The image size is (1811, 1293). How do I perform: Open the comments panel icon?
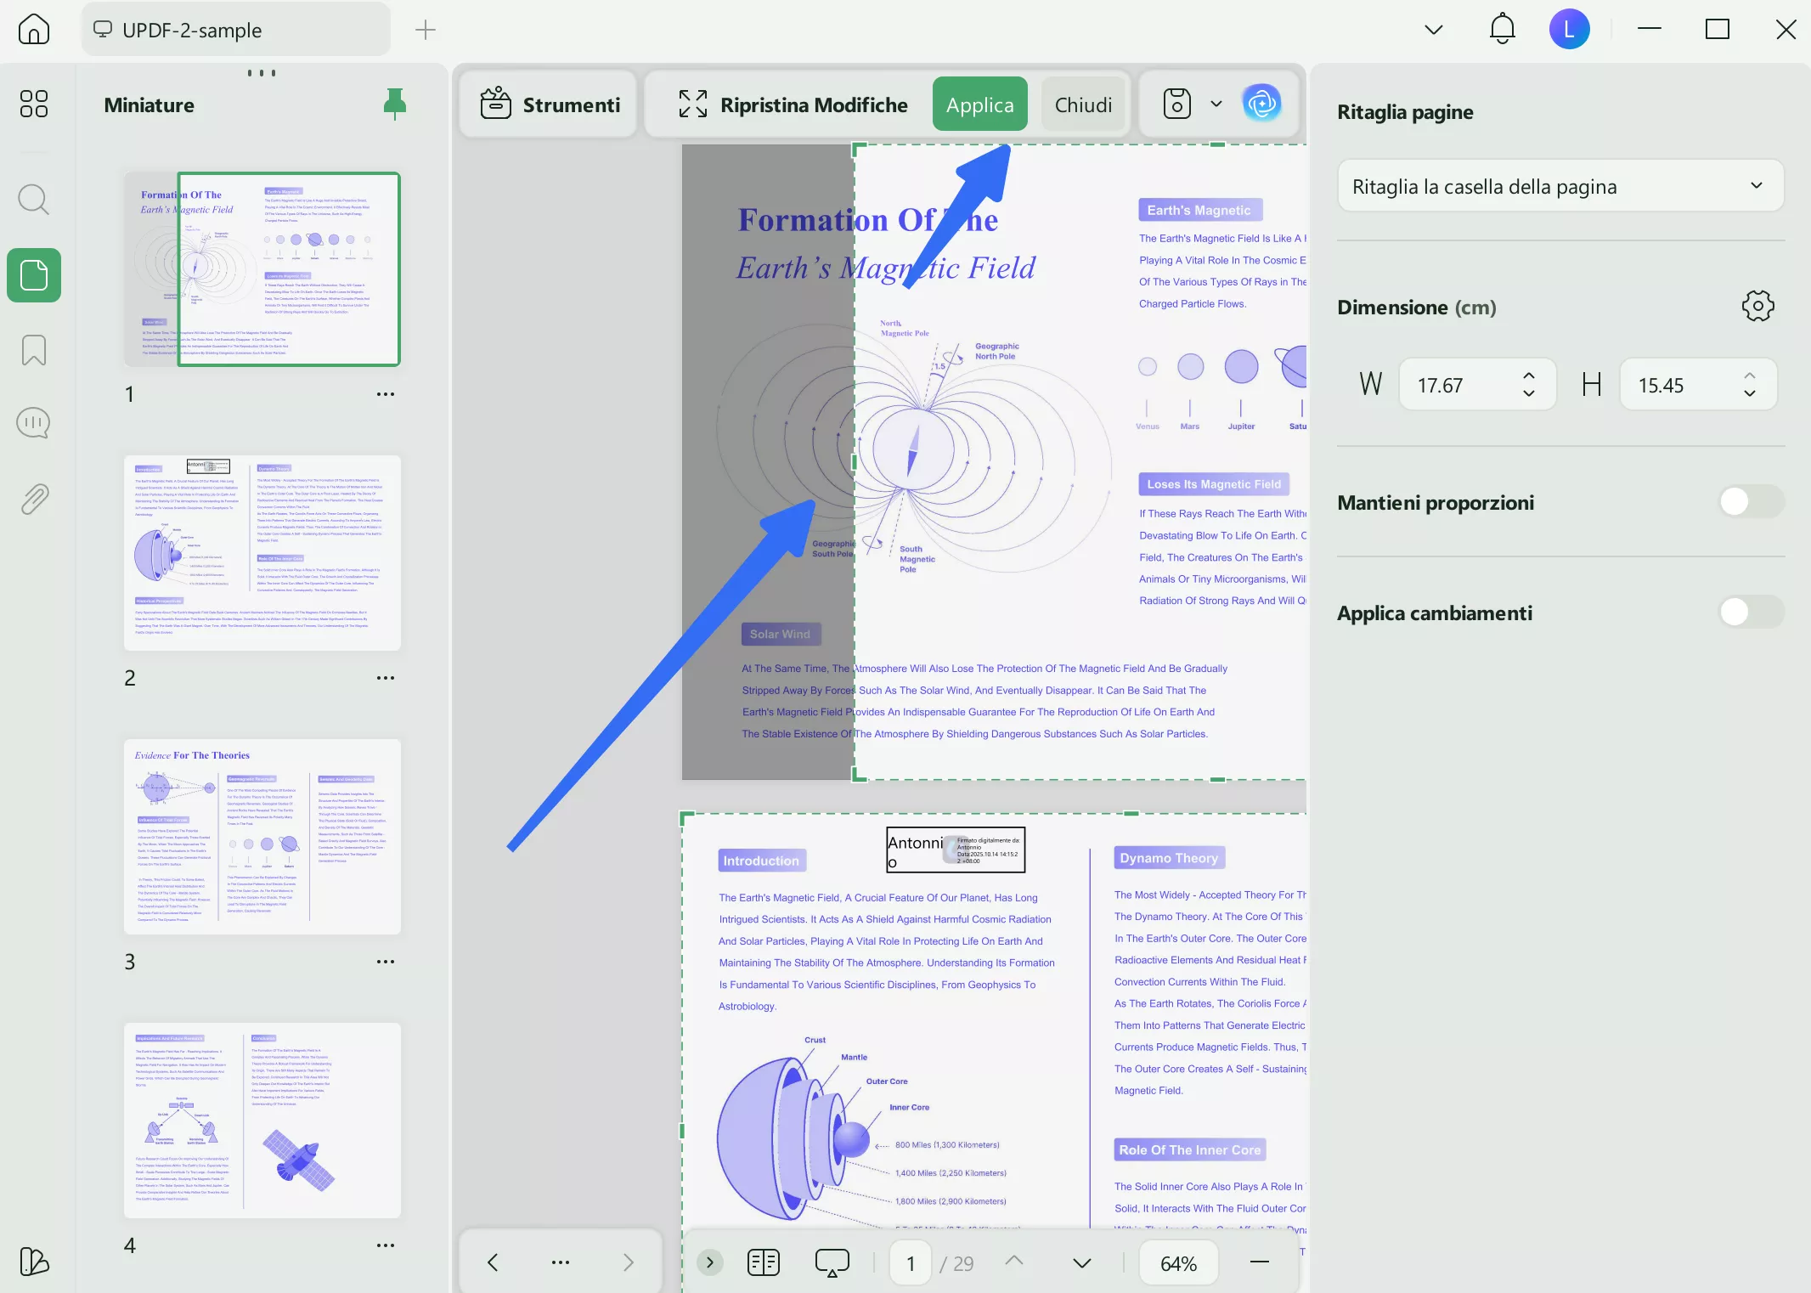[x=33, y=423]
